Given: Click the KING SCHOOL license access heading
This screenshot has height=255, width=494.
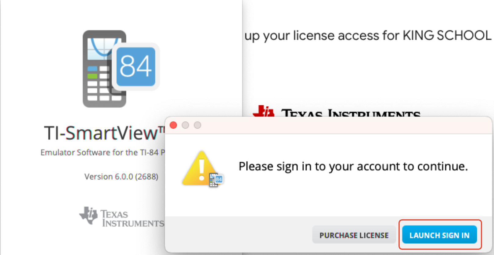Looking at the screenshot, I should (x=368, y=36).
